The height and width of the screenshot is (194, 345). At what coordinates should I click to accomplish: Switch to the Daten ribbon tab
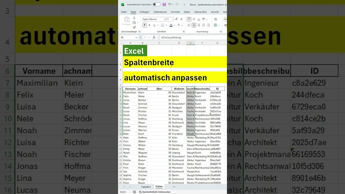click(x=187, y=12)
